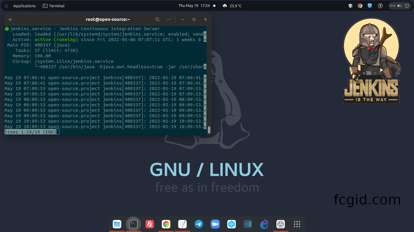Launch Telegram from the dock

(x=199, y=224)
